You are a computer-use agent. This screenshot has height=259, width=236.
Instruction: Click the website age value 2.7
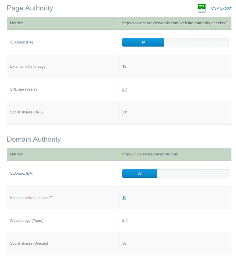point(124,220)
